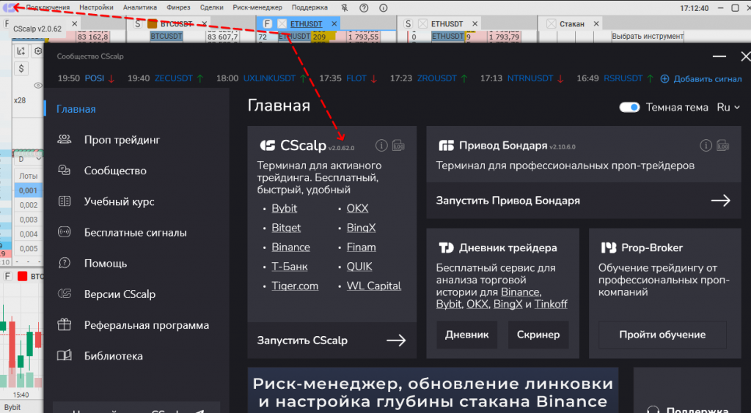Open info icon on Привод Бондаря card
This screenshot has width=751, height=413.
(706, 145)
